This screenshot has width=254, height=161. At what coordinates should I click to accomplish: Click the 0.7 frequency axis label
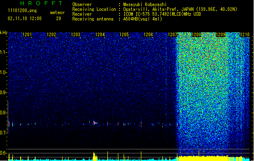[4, 133]
